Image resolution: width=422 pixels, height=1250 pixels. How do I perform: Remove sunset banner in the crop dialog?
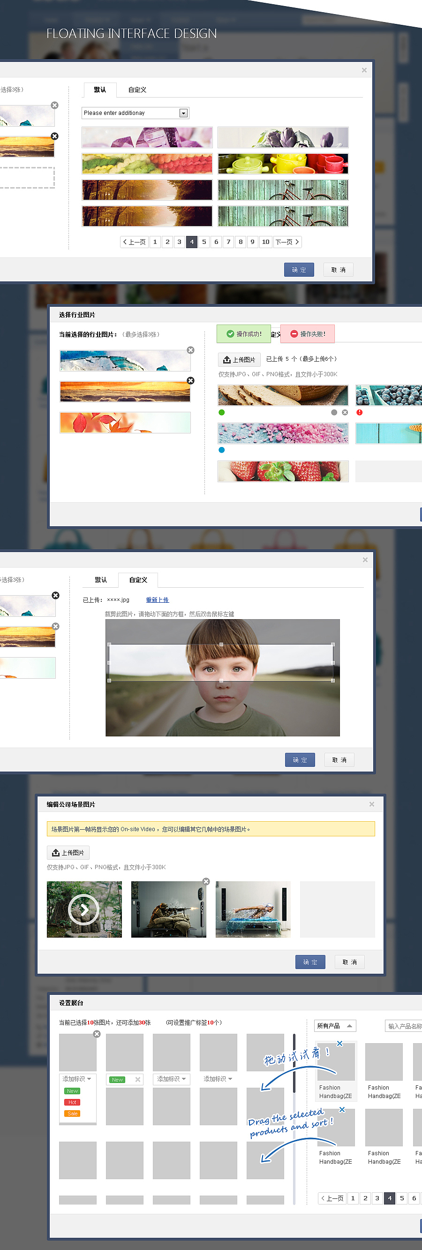[56, 627]
